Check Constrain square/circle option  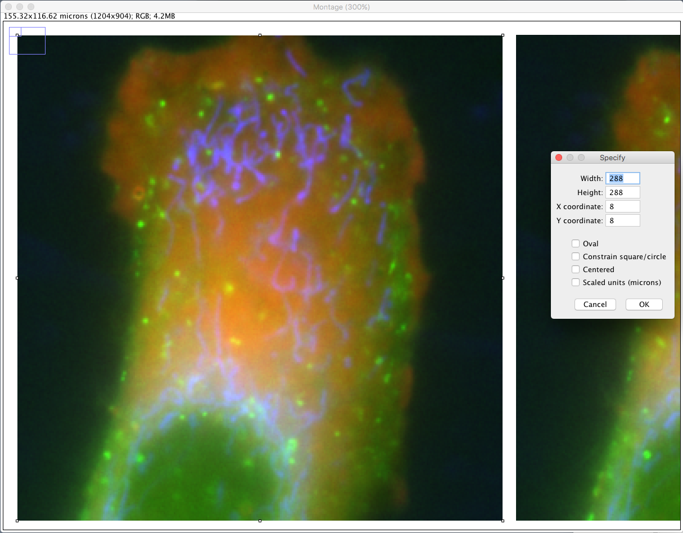[576, 256]
